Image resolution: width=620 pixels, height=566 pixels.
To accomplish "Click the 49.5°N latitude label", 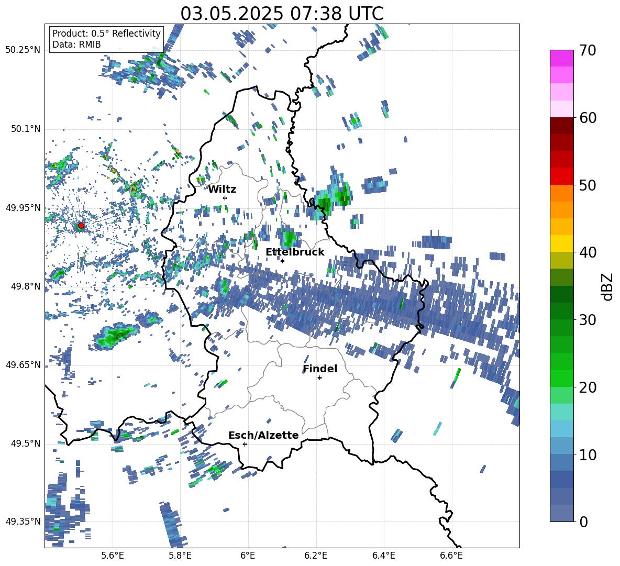I will [25, 443].
